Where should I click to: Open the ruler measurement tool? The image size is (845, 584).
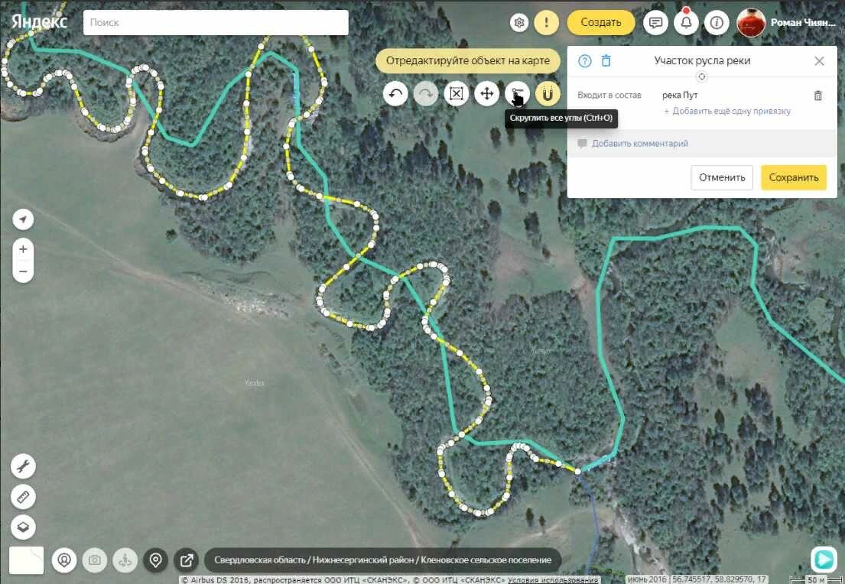point(23,496)
